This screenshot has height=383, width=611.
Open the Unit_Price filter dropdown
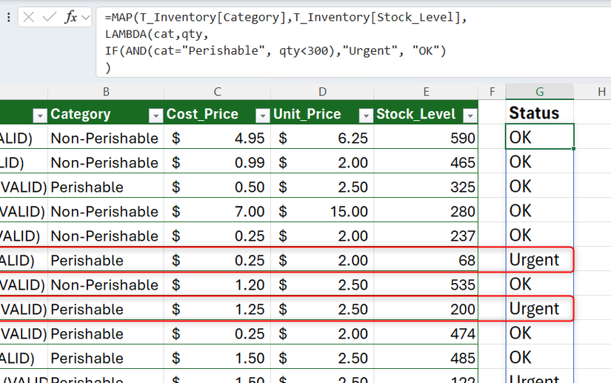[x=365, y=115]
